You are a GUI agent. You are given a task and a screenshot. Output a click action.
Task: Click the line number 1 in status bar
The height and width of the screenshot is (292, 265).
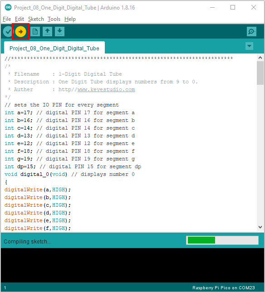tap(5, 288)
